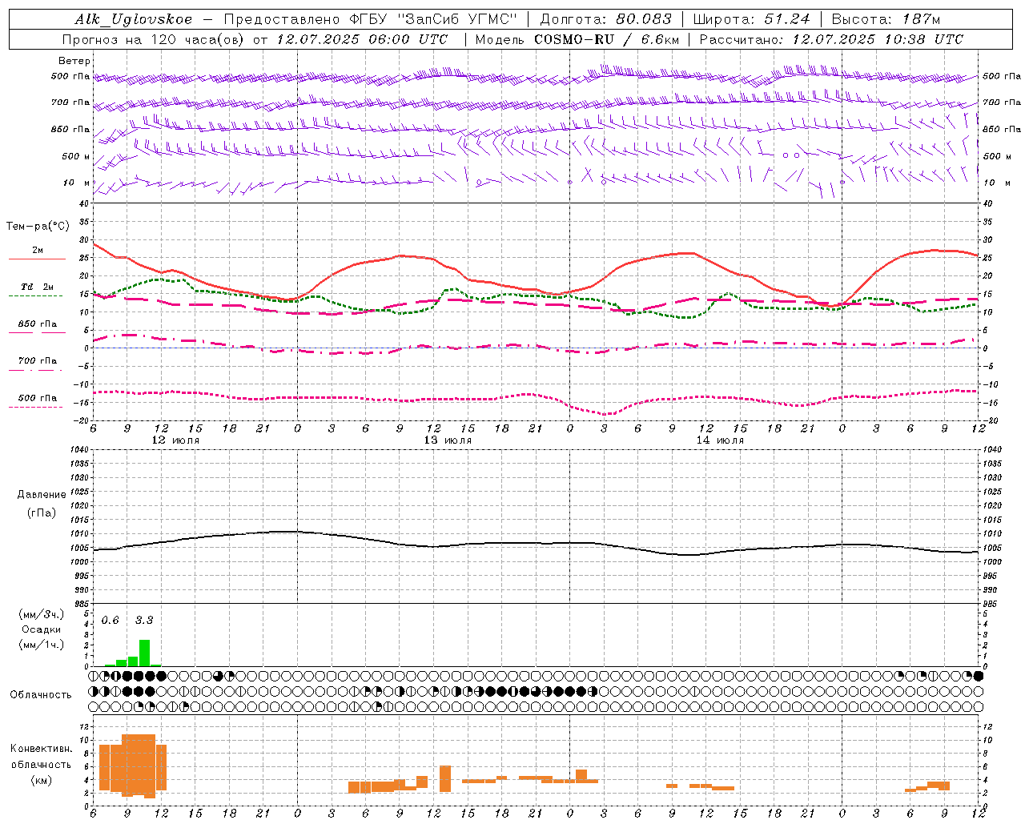The width and height of the screenshot is (1025, 820).
Task: Click the latitude value Широта: 51.24
Action: (x=751, y=19)
